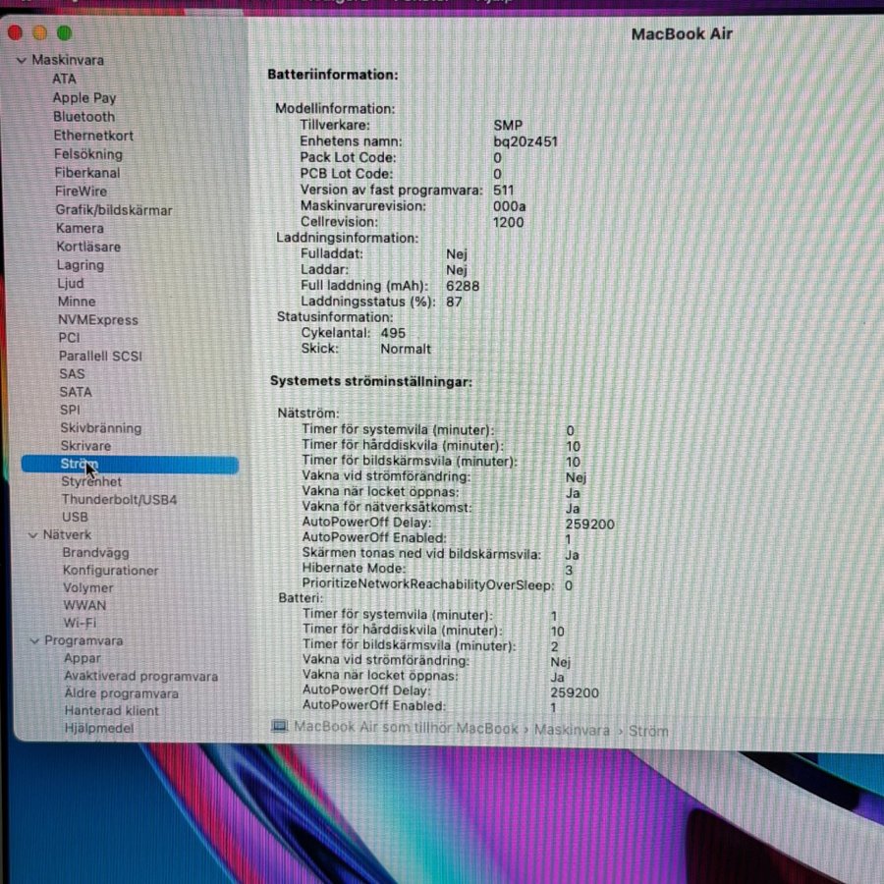This screenshot has height=884, width=884.
Task: Click the Cykelantal value 495
Action: [x=393, y=333]
